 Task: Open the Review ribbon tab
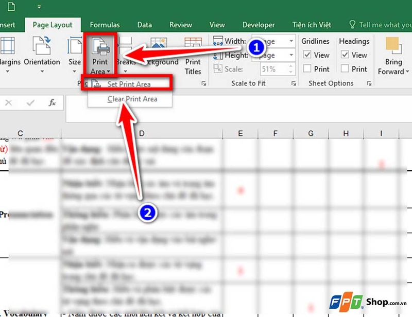point(180,24)
